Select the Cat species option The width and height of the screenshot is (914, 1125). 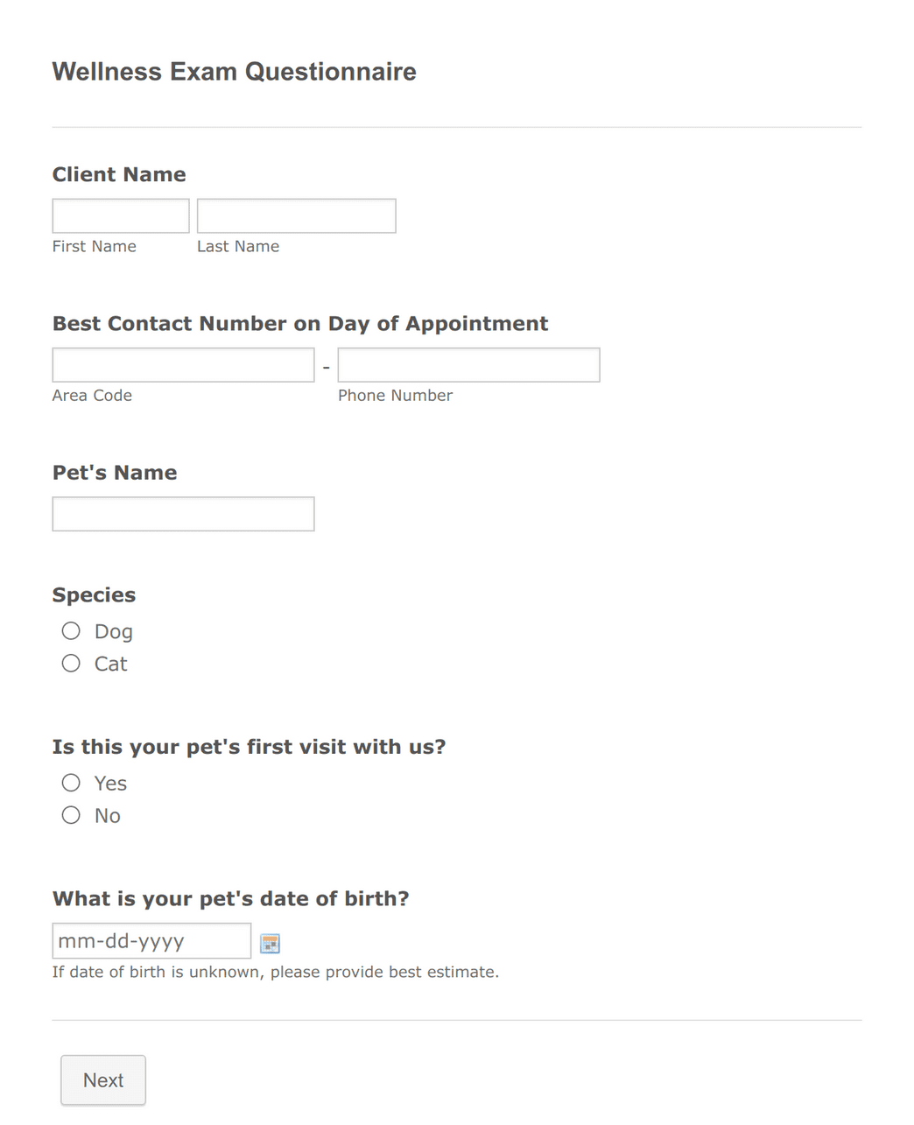click(71, 664)
